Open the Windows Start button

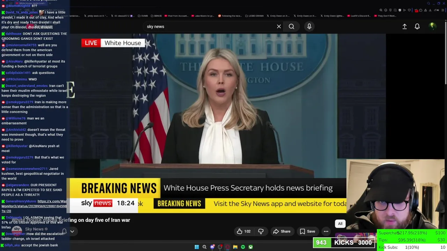(197, 247)
